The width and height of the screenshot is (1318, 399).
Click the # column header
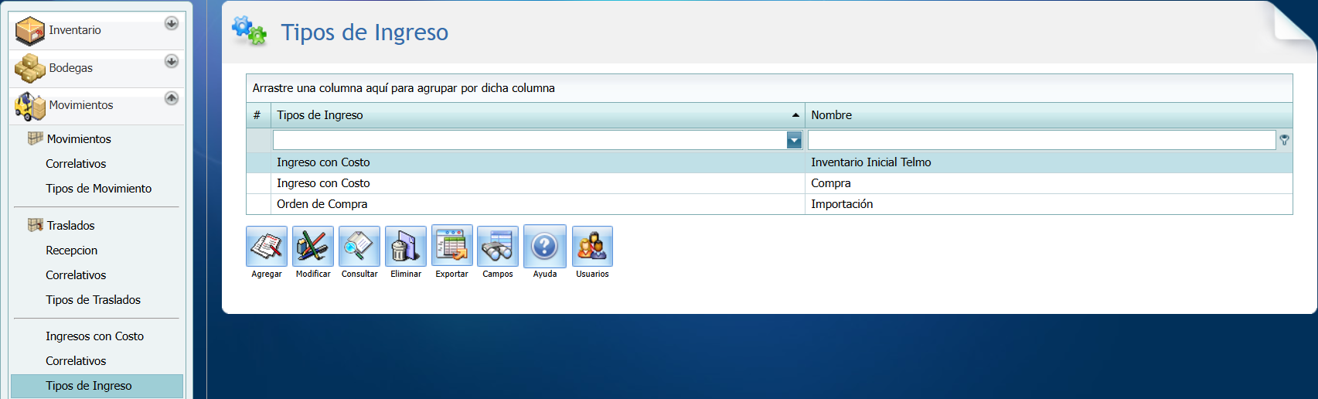(x=258, y=115)
